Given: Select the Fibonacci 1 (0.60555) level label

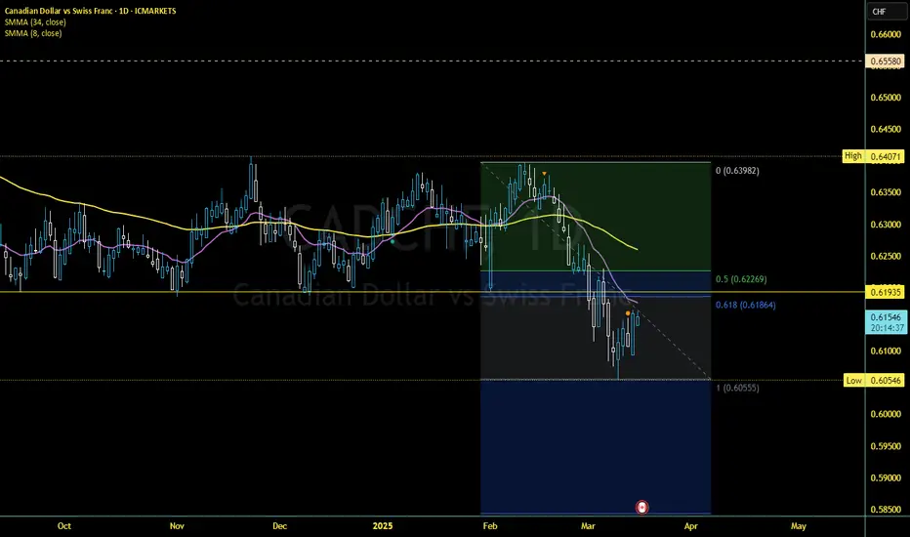Looking at the screenshot, I should pos(737,388).
